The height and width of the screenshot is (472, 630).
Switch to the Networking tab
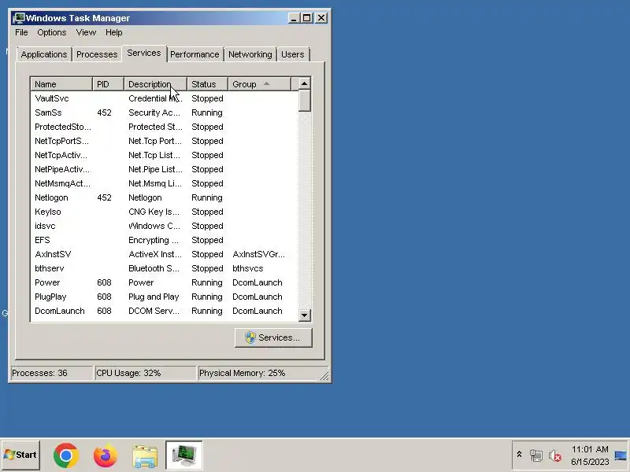point(250,54)
